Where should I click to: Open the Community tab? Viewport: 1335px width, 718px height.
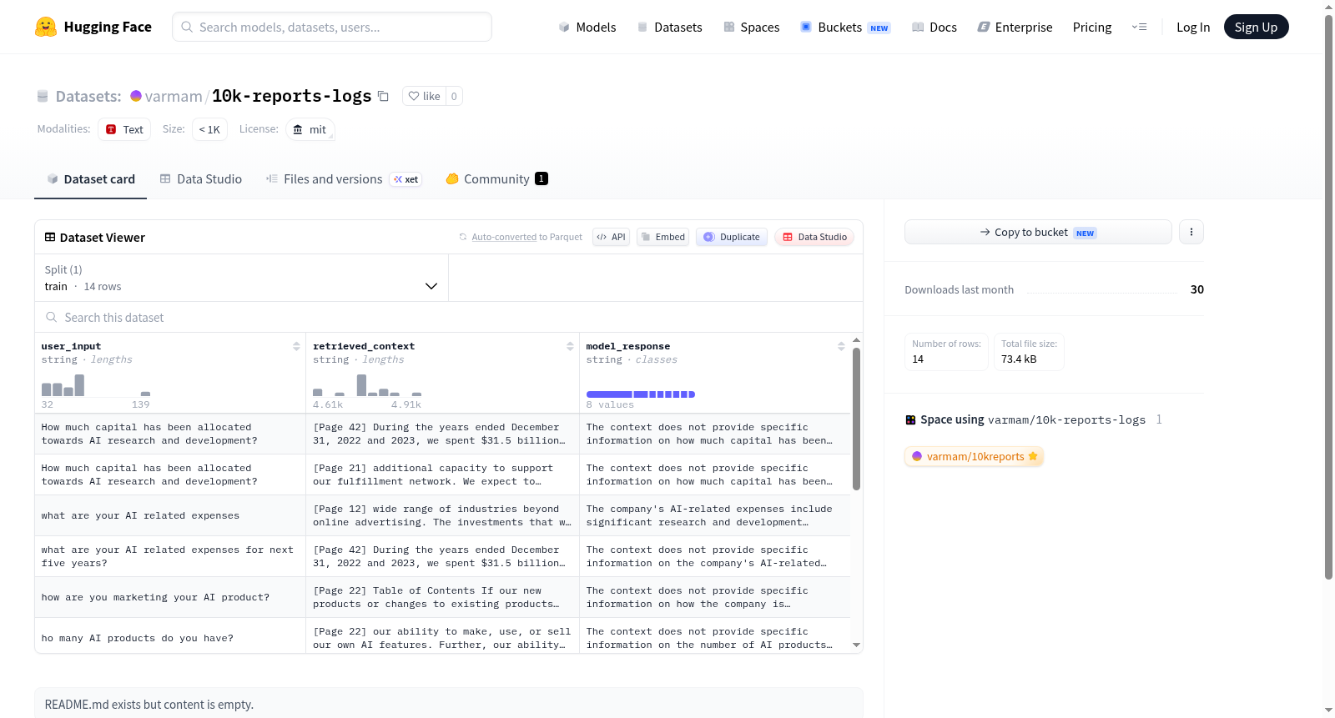click(496, 178)
